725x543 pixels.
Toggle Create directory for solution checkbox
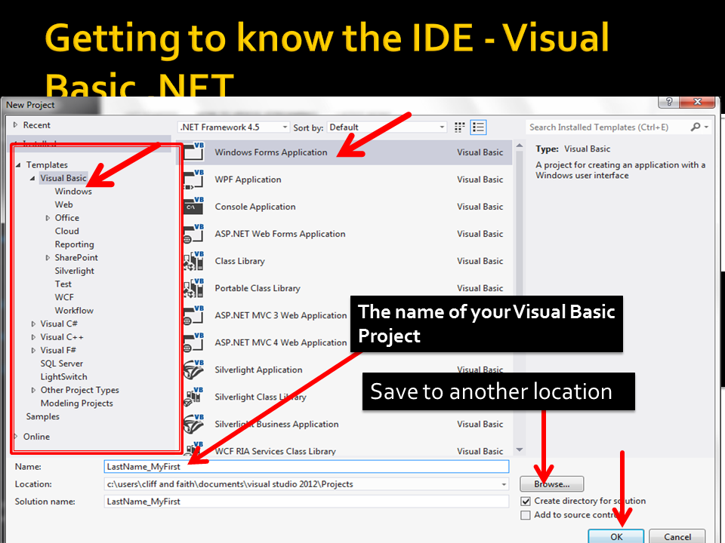526,502
